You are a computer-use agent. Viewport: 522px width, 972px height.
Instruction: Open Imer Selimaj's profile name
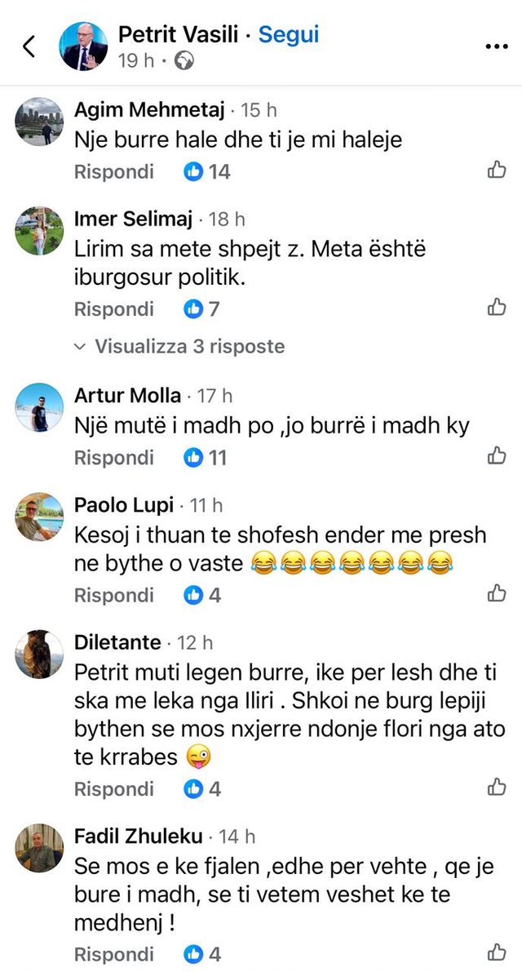point(133,220)
